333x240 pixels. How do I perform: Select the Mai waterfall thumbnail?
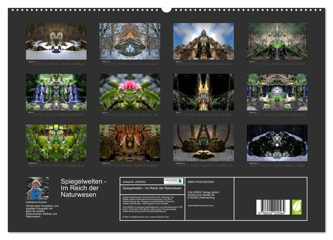(x=56, y=92)
